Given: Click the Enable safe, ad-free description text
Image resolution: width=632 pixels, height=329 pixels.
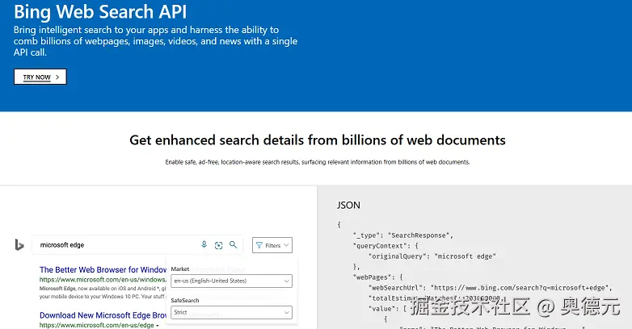Looking at the screenshot, I should tap(317, 162).
